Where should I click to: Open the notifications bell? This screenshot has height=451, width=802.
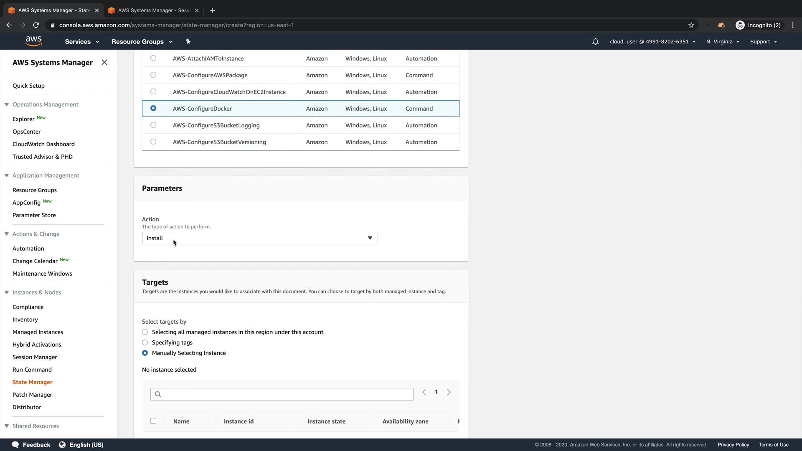[x=595, y=42]
